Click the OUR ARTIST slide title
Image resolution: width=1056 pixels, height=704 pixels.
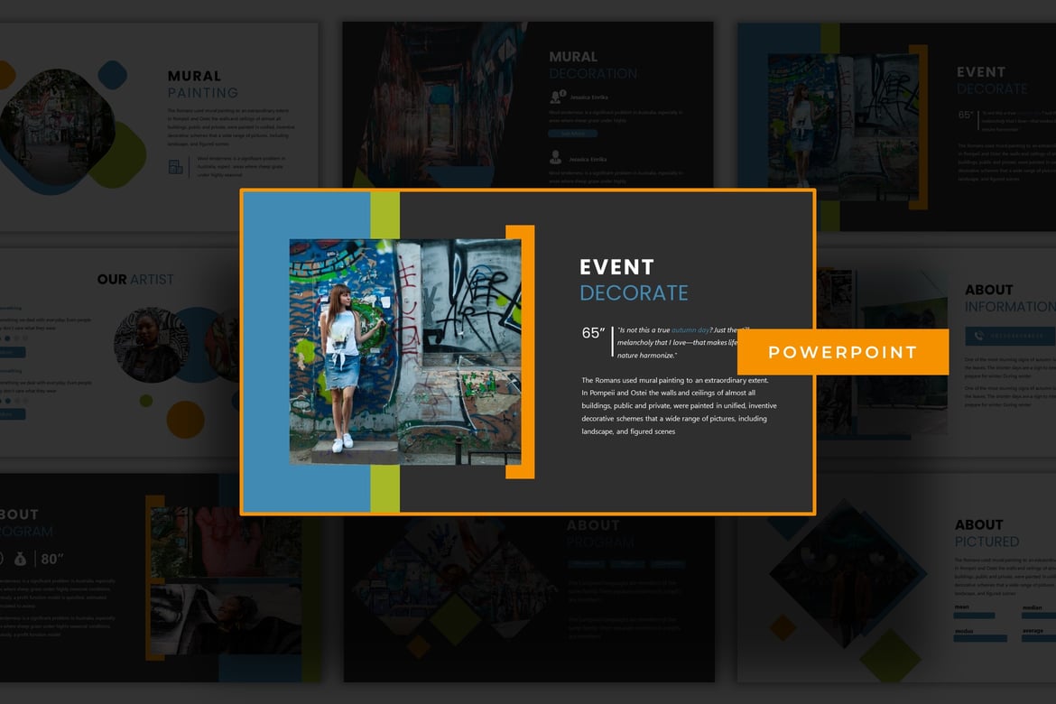pyautogui.click(x=135, y=279)
